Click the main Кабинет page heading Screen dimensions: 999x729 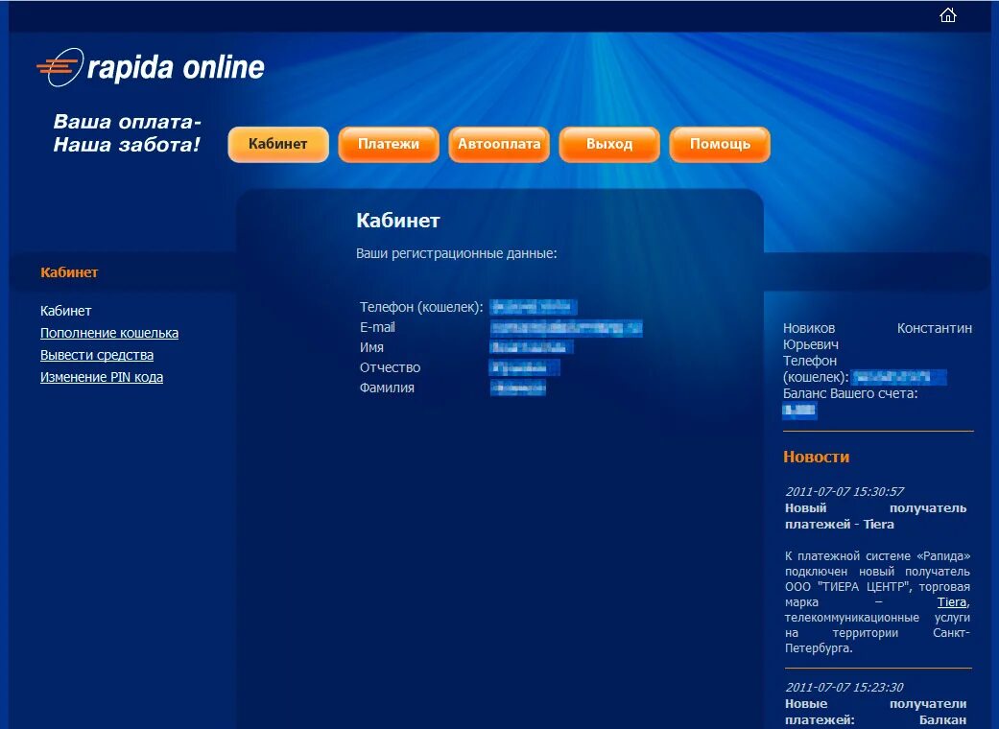click(398, 221)
